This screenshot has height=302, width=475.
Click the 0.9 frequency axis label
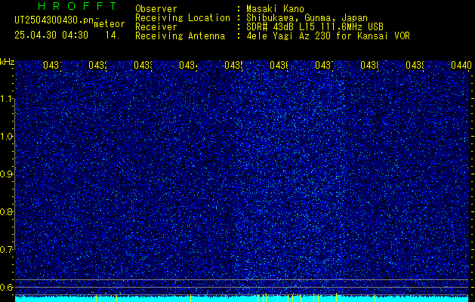coord(7,174)
